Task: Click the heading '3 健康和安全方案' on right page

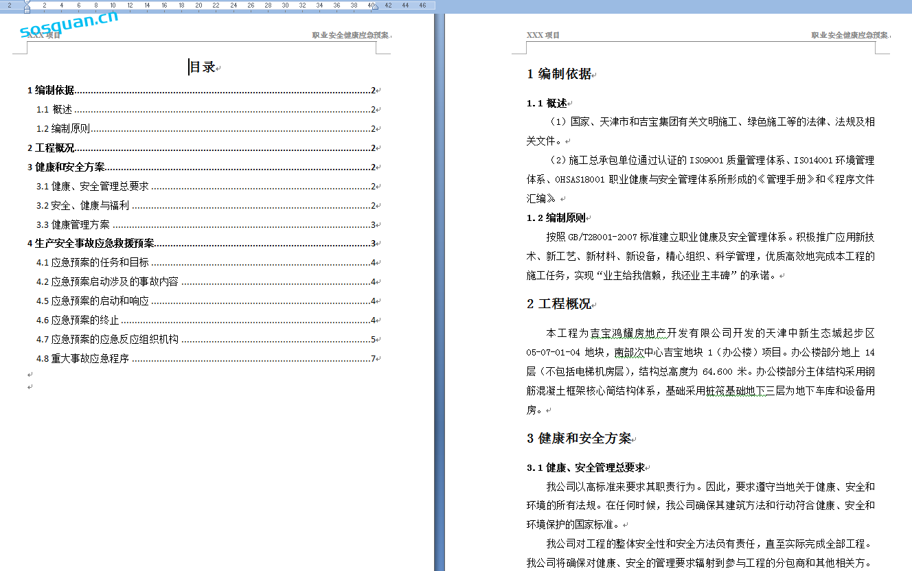Action: click(x=578, y=439)
